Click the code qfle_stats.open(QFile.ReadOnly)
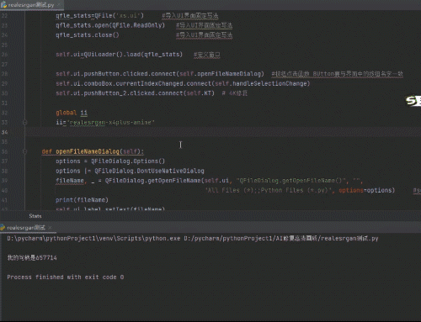Image resolution: width=421 pixels, height=322 pixels. [x=110, y=25]
